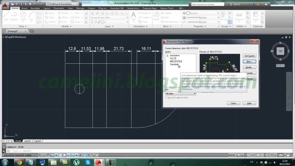This screenshot has height=166, width=295.
Task: Choose the Stretch tool
Action: pos(50,22)
